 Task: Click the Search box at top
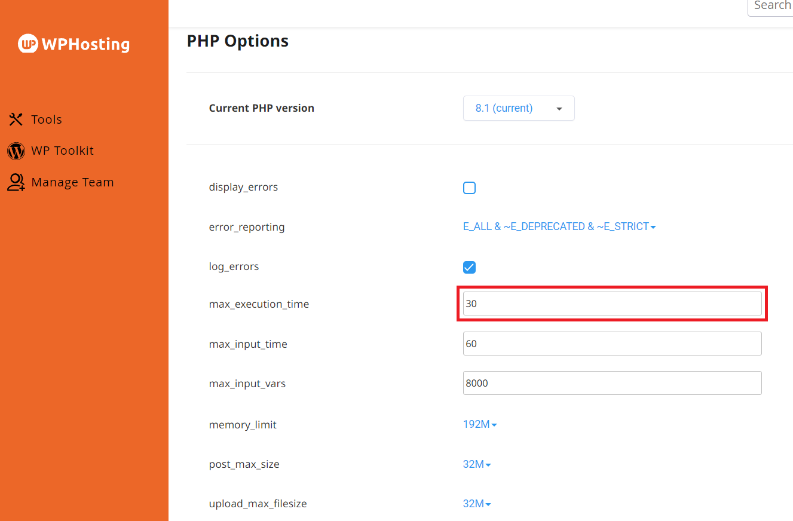[772, 6]
